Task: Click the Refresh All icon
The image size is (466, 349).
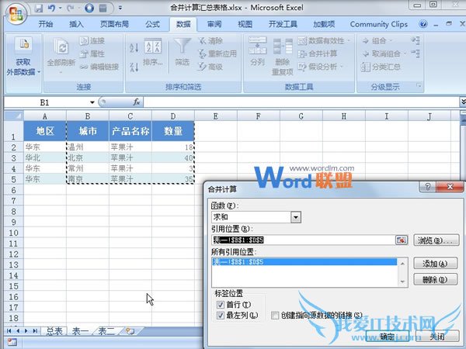Action: (x=61, y=47)
